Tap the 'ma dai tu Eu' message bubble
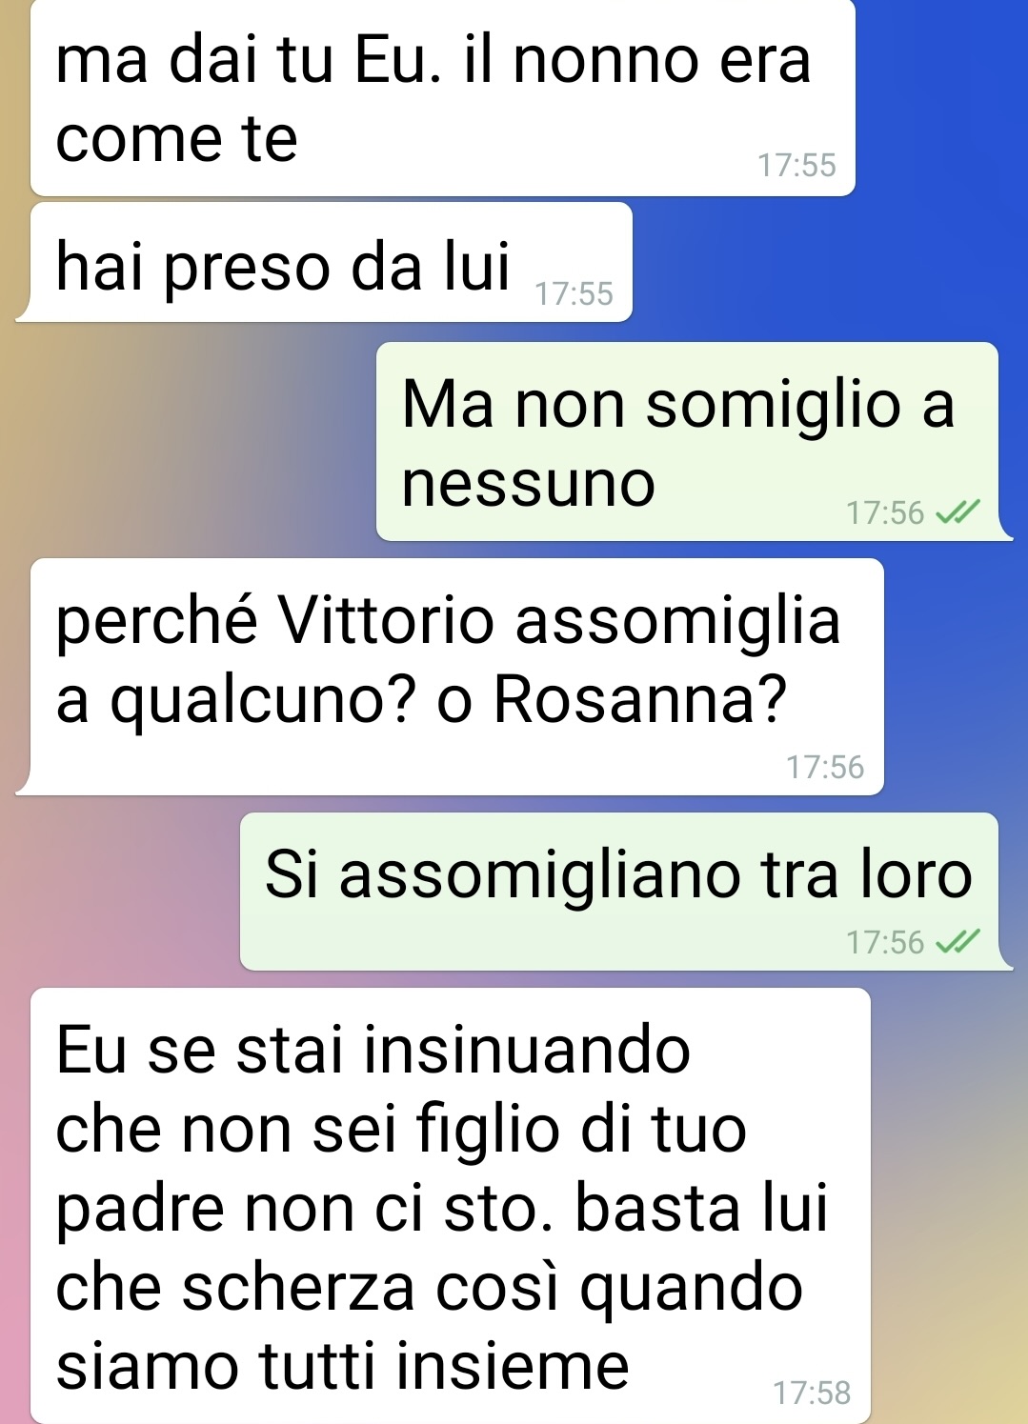The height and width of the screenshot is (1424, 1028). 443,97
